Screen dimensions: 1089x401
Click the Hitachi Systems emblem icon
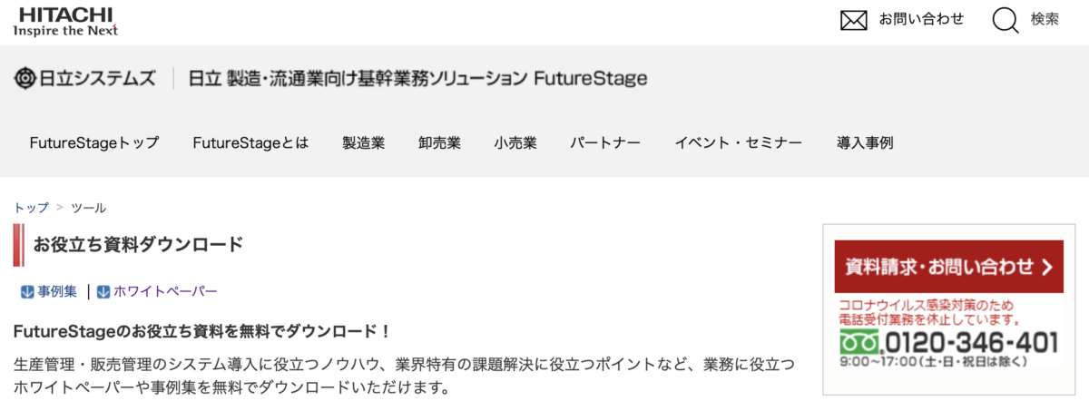(25, 78)
